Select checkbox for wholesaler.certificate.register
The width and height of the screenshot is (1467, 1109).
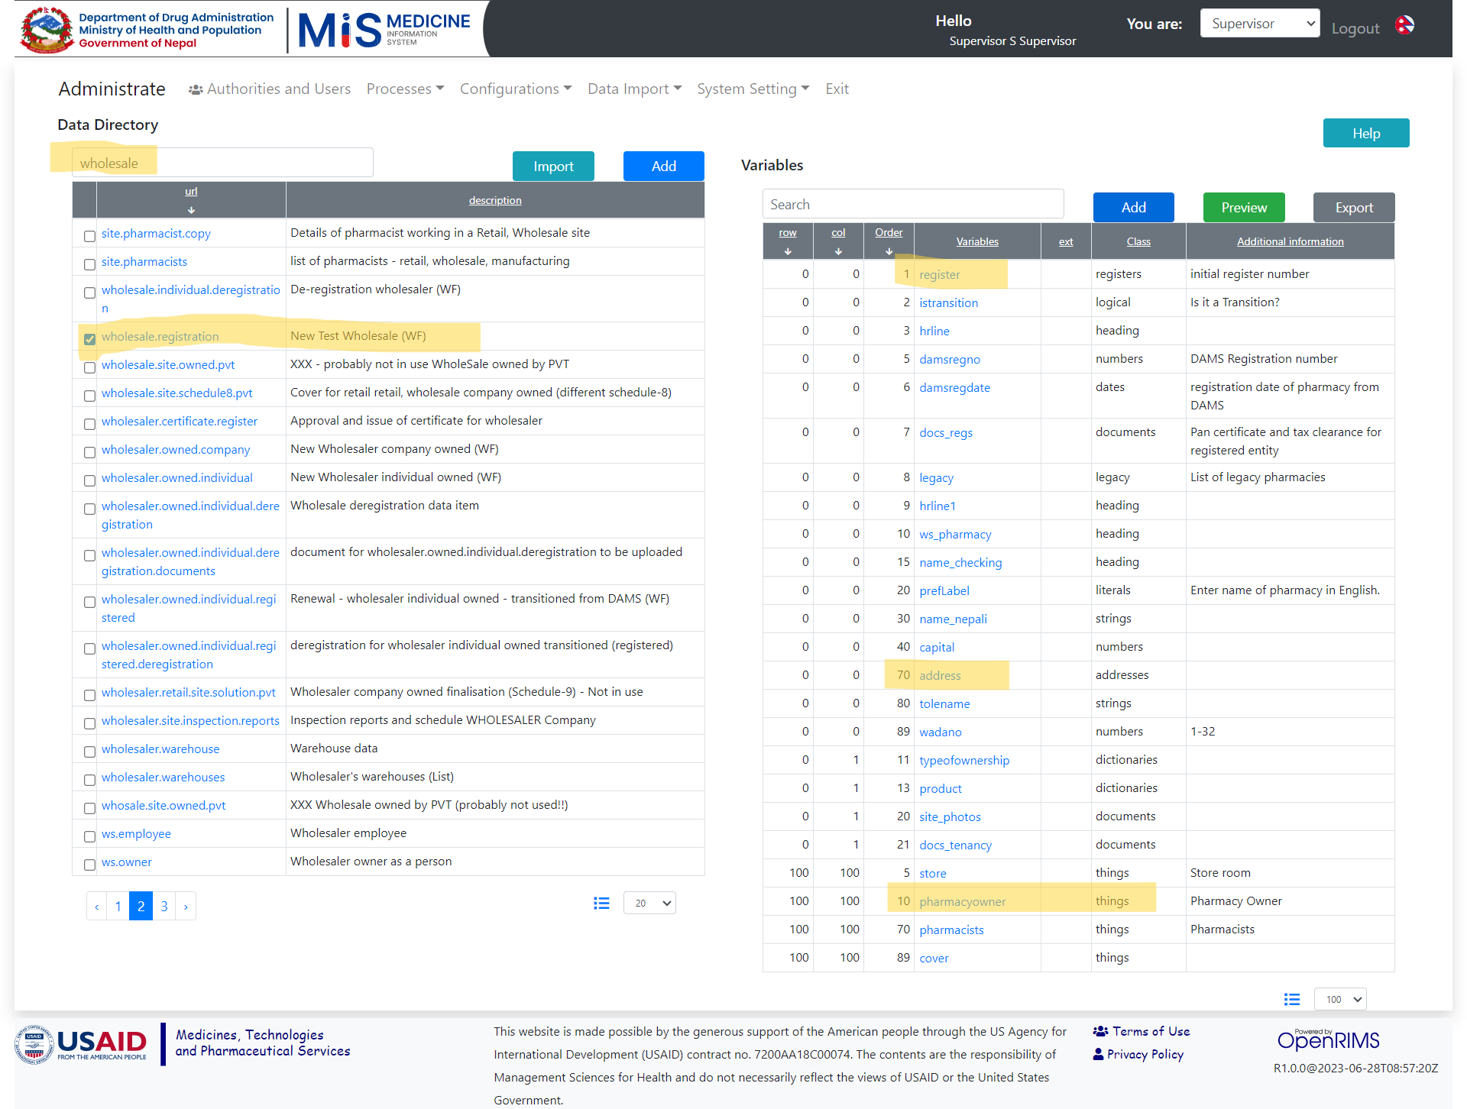click(89, 424)
